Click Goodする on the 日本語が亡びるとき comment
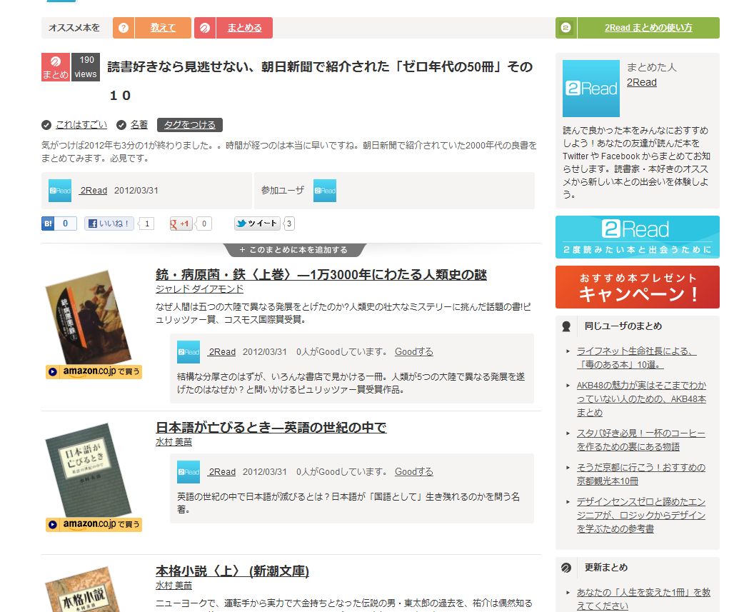The height and width of the screenshot is (612, 749). [413, 471]
